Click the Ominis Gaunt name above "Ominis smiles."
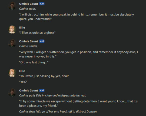146x116 pixels. coord(29,41)
